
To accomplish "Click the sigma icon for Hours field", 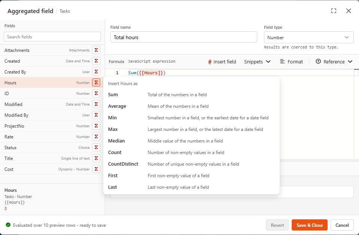I will tap(96, 82).
